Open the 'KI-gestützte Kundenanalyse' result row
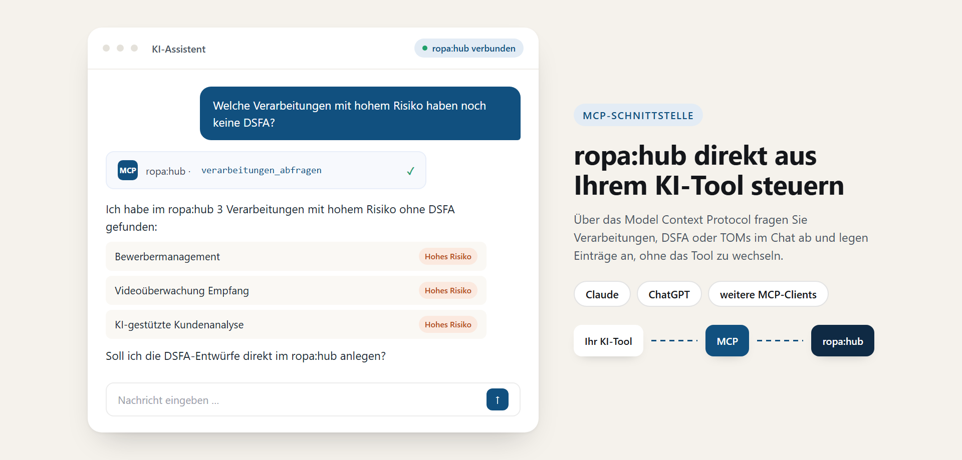This screenshot has width=962, height=460. point(296,324)
